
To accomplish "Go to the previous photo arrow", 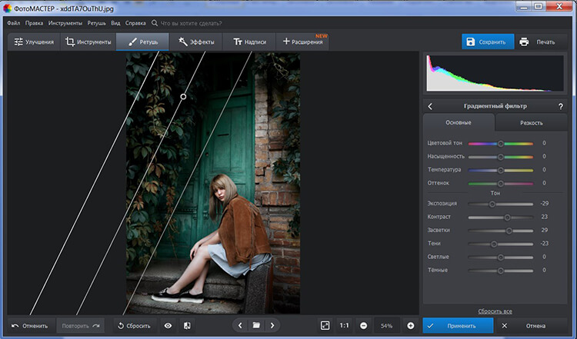I will (240, 326).
